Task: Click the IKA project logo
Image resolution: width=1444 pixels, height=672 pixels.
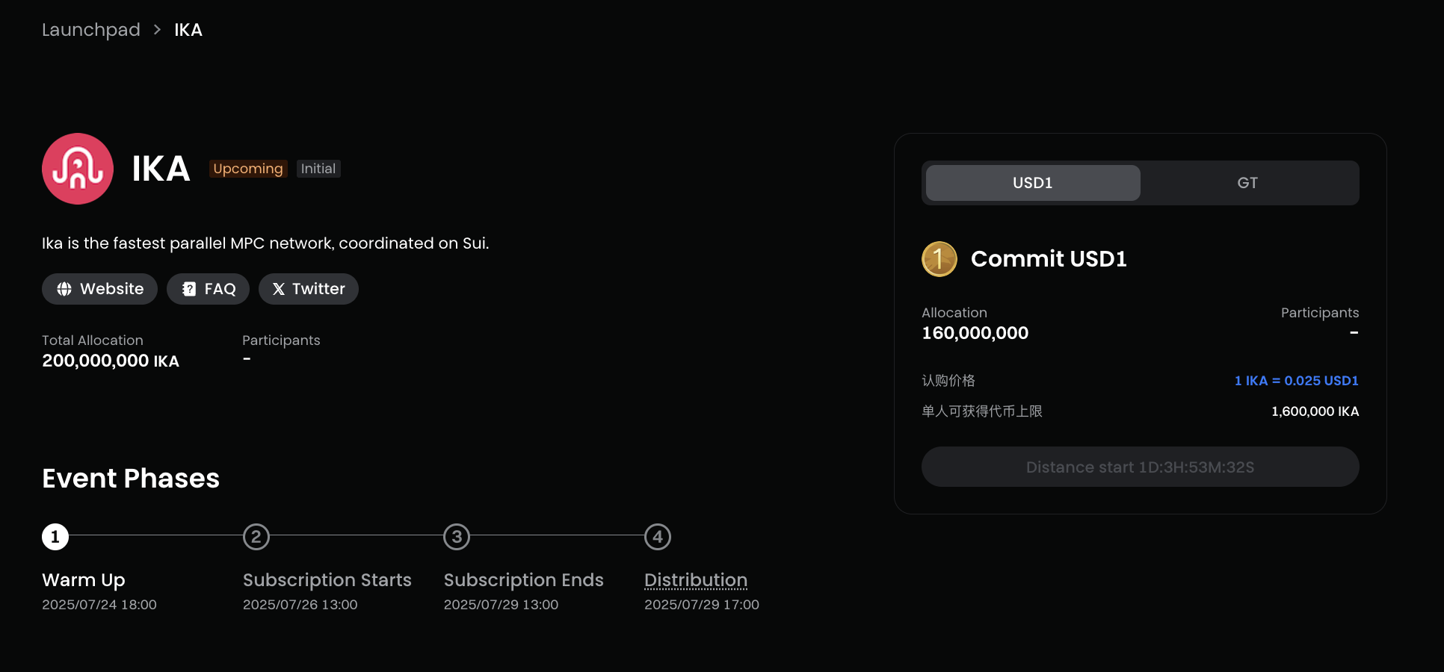Action: coord(78,169)
